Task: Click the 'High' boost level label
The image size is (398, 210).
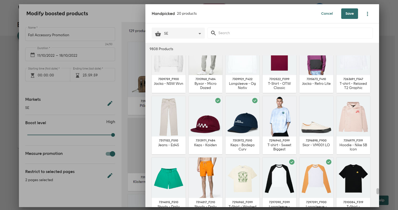Action: coord(111,122)
